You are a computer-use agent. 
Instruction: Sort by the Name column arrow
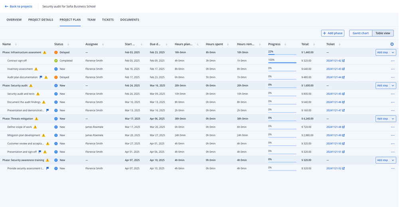16,44
